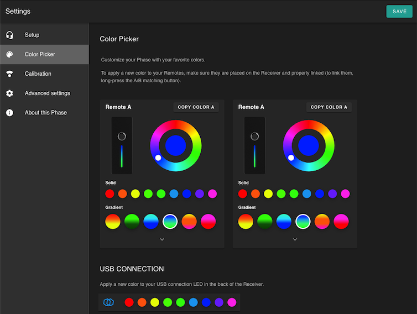Image resolution: width=417 pixels, height=314 pixels.
Task: Pick solid magenta in the right remote panel
Action: pyautogui.click(x=345, y=194)
